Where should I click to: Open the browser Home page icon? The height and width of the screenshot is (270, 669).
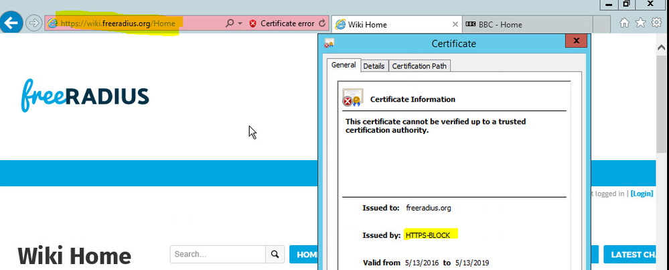click(x=624, y=23)
